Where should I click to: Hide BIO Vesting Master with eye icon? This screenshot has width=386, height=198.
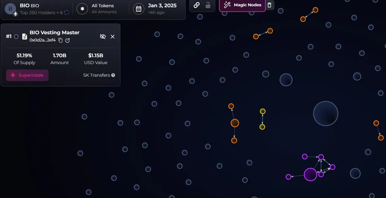102,36
